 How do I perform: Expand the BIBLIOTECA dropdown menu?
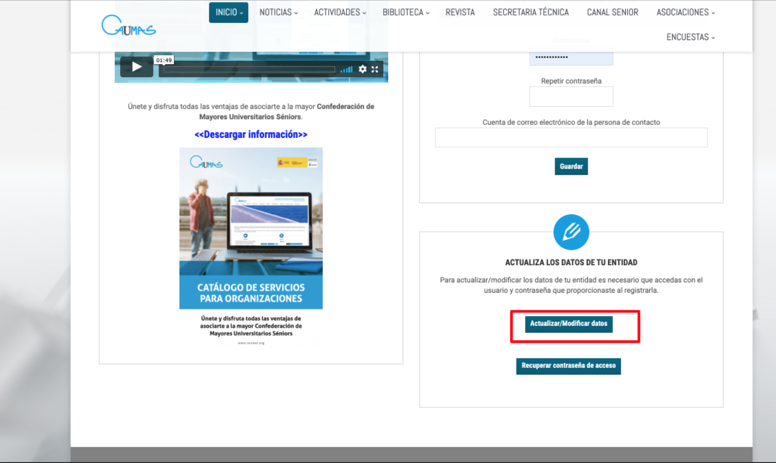click(x=406, y=12)
